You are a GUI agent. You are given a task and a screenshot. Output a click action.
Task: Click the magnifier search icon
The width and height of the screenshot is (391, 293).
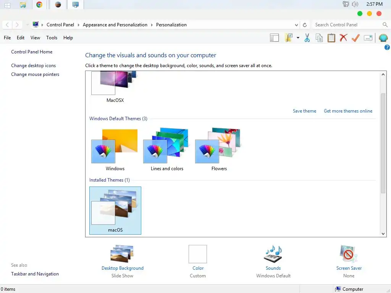pyautogui.click(x=385, y=25)
